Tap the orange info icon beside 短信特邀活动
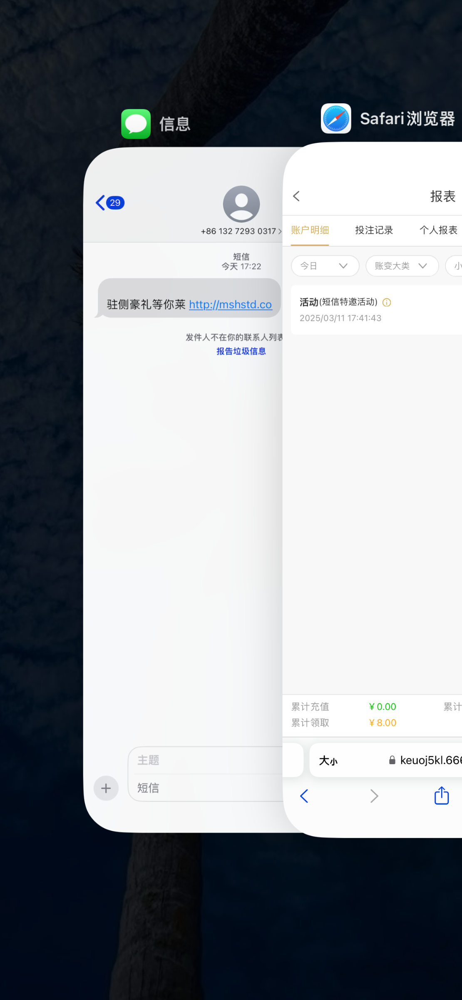Viewport: 462px width, 1000px height. pyautogui.click(x=387, y=302)
